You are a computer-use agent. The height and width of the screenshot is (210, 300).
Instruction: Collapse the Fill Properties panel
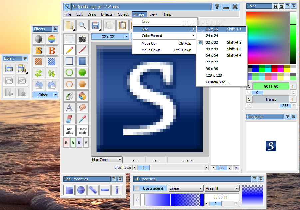[261, 179]
